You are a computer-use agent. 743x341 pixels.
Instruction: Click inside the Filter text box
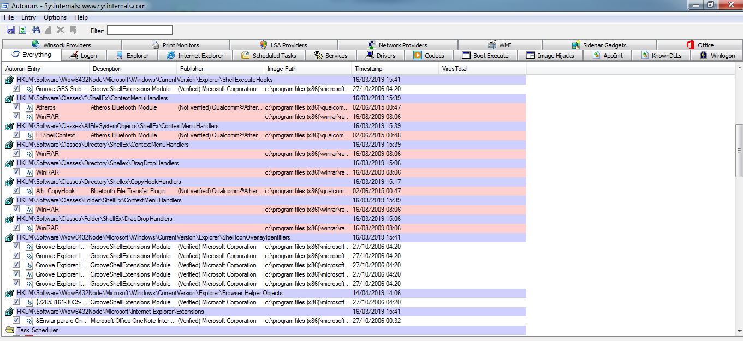[139, 31]
